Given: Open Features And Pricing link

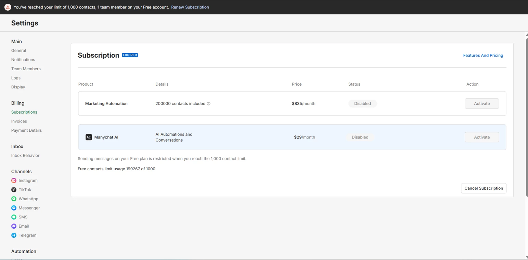Looking at the screenshot, I should (x=483, y=55).
